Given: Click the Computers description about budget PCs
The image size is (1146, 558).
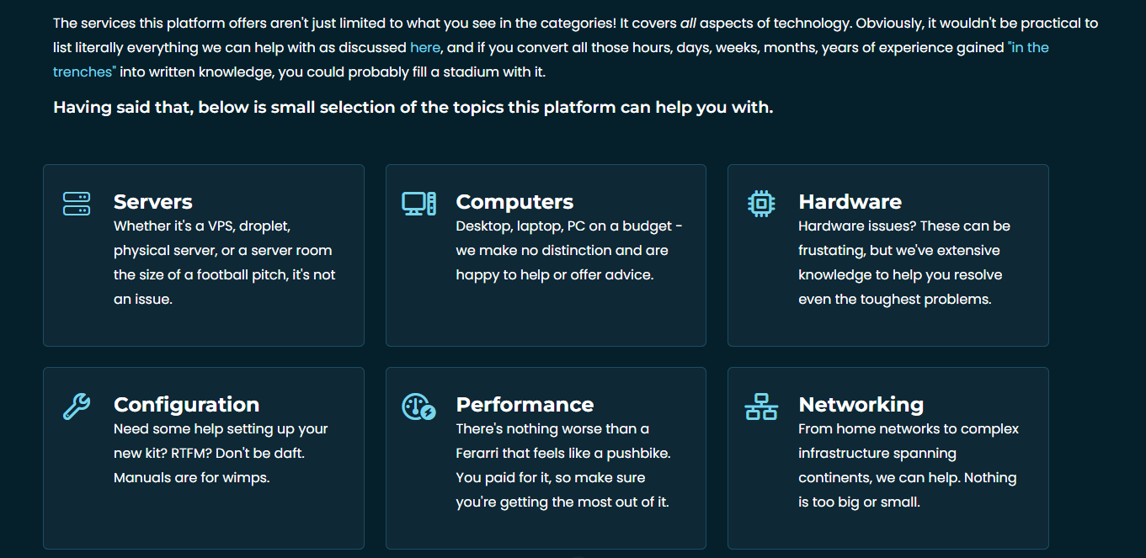Looking at the screenshot, I should [x=568, y=250].
